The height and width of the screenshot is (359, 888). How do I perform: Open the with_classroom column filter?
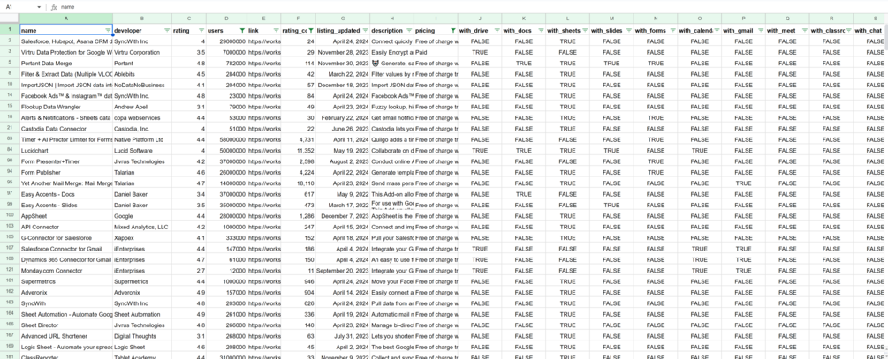click(847, 30)
